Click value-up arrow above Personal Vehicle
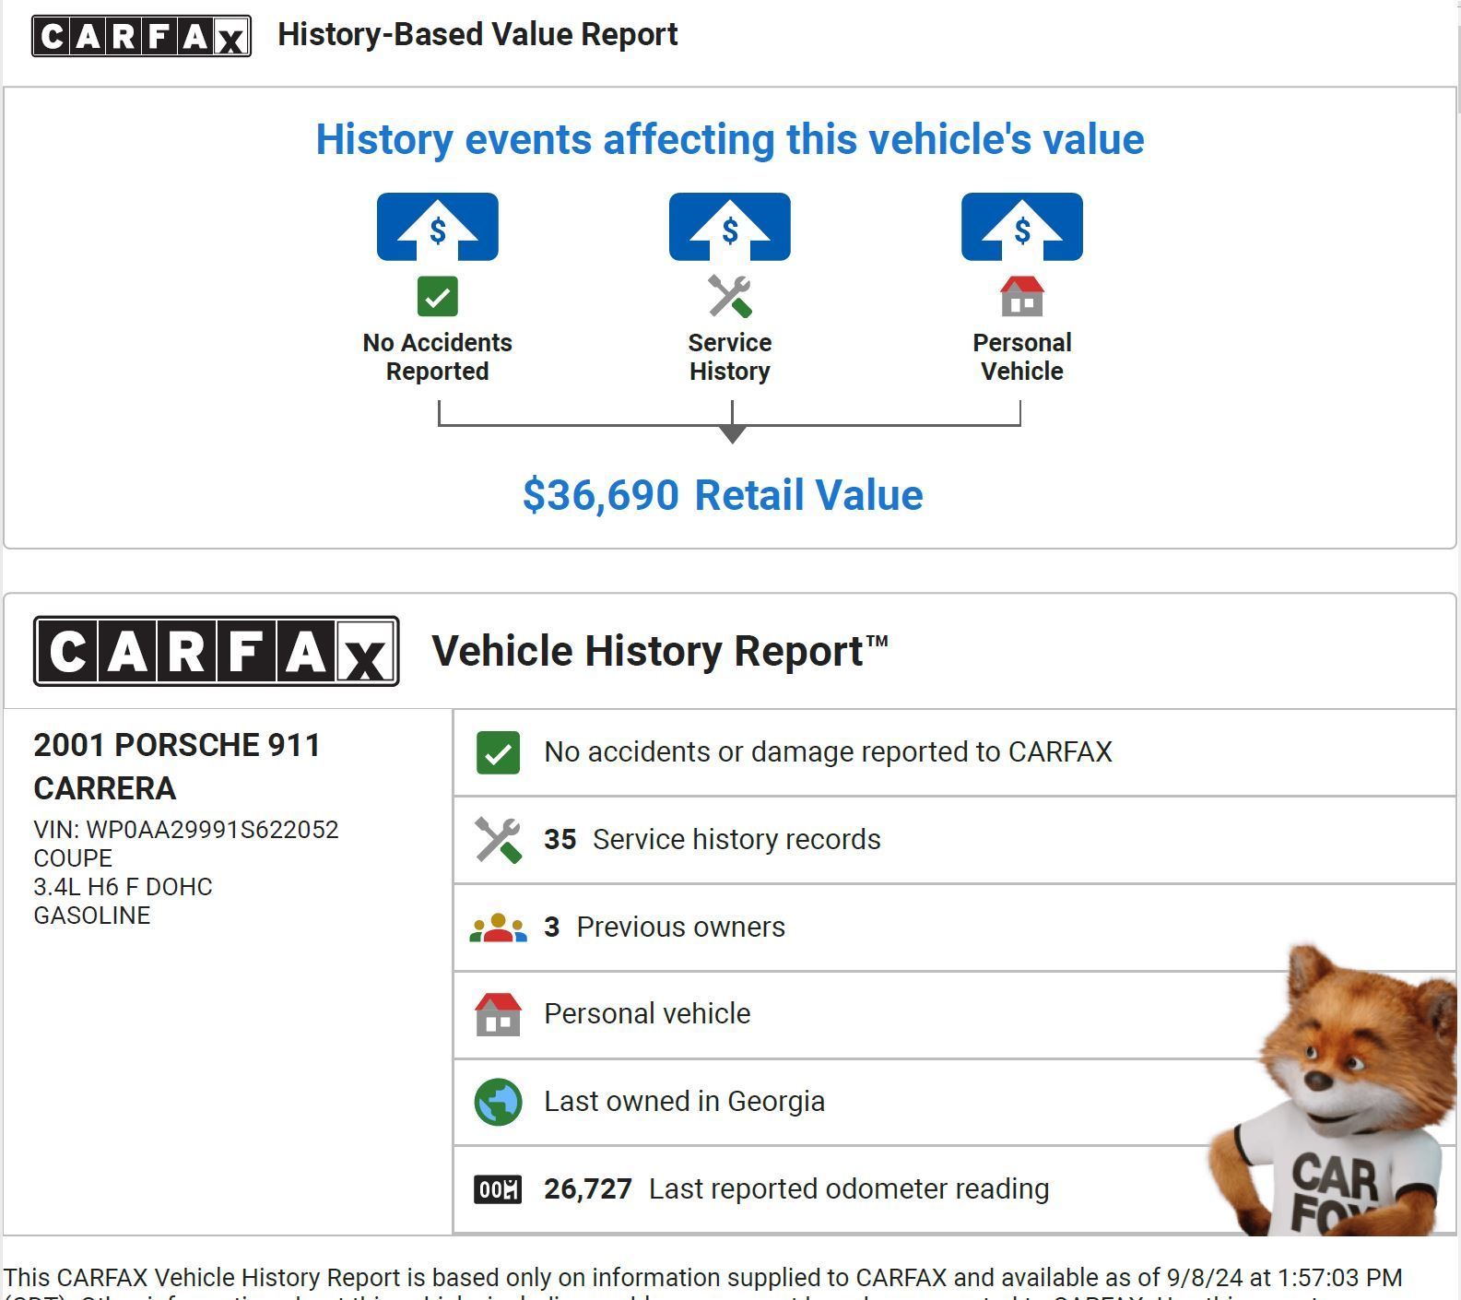Screen dimensions: 1461x1300 [x=1022, y=227]
